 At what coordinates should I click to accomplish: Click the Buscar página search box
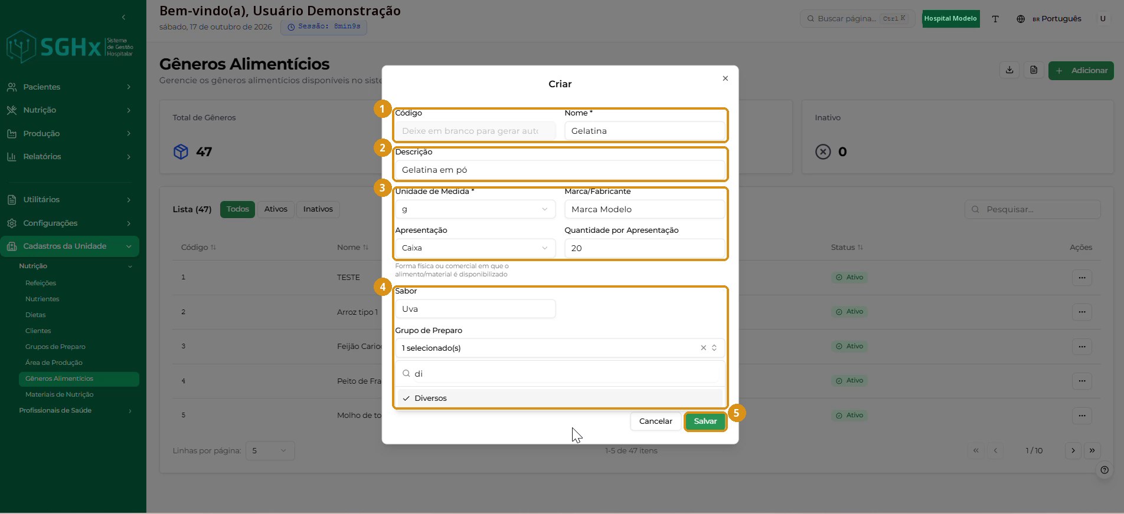pyautogui.click(x=857, y=19)
